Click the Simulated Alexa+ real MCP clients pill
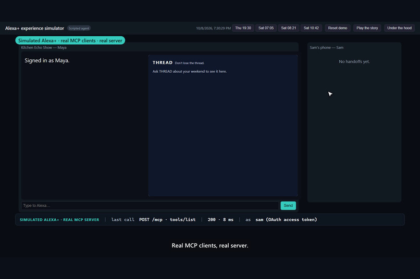 [70, 41]
